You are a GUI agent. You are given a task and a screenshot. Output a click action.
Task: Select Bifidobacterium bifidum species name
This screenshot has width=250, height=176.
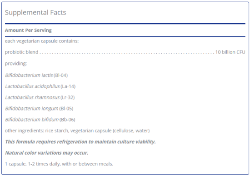click(32, 120)
